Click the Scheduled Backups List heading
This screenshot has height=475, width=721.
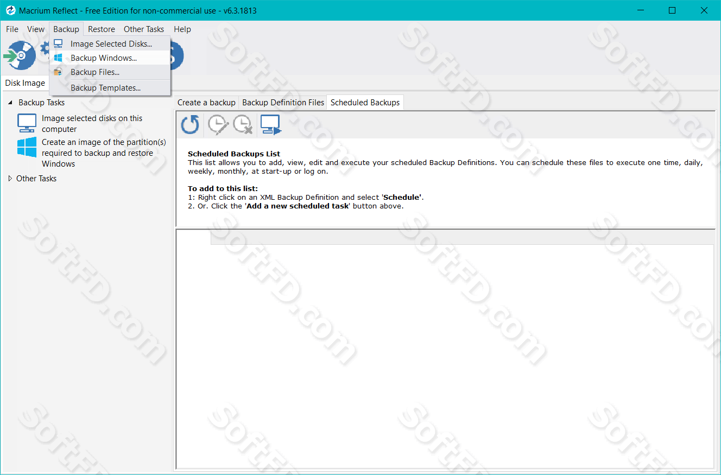point(234,154)
